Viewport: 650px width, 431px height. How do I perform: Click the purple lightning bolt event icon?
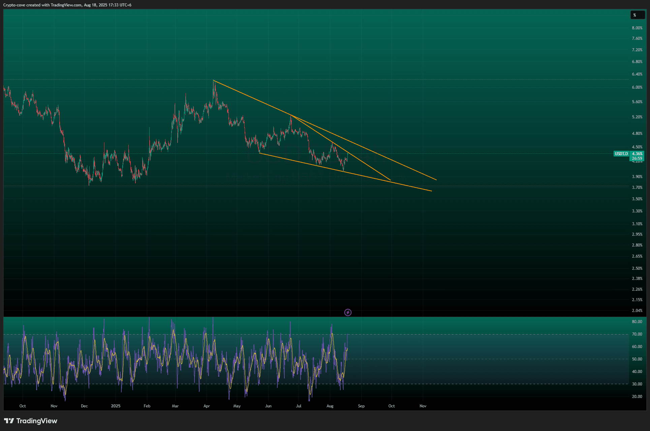[x=348, y=312]
